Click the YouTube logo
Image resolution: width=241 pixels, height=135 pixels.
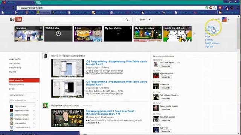pyautogui.click(x=16, y=19)
